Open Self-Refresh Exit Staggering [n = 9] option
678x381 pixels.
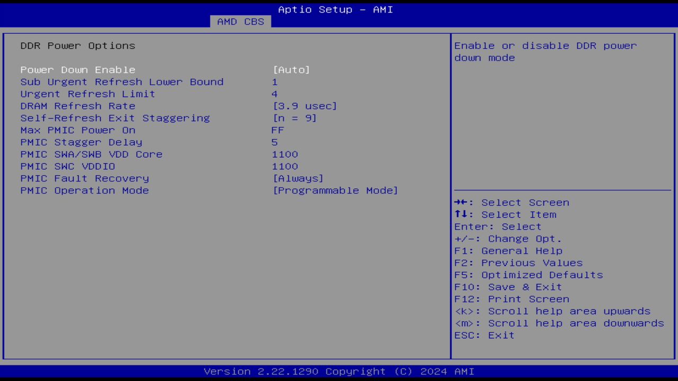click(295, 118)
